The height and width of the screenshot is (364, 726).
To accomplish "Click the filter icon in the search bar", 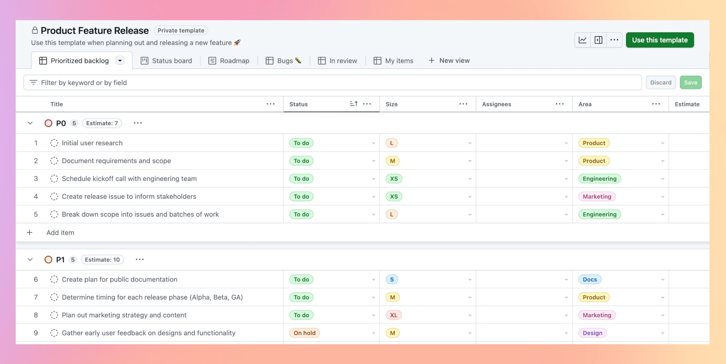I will [33, 82].
